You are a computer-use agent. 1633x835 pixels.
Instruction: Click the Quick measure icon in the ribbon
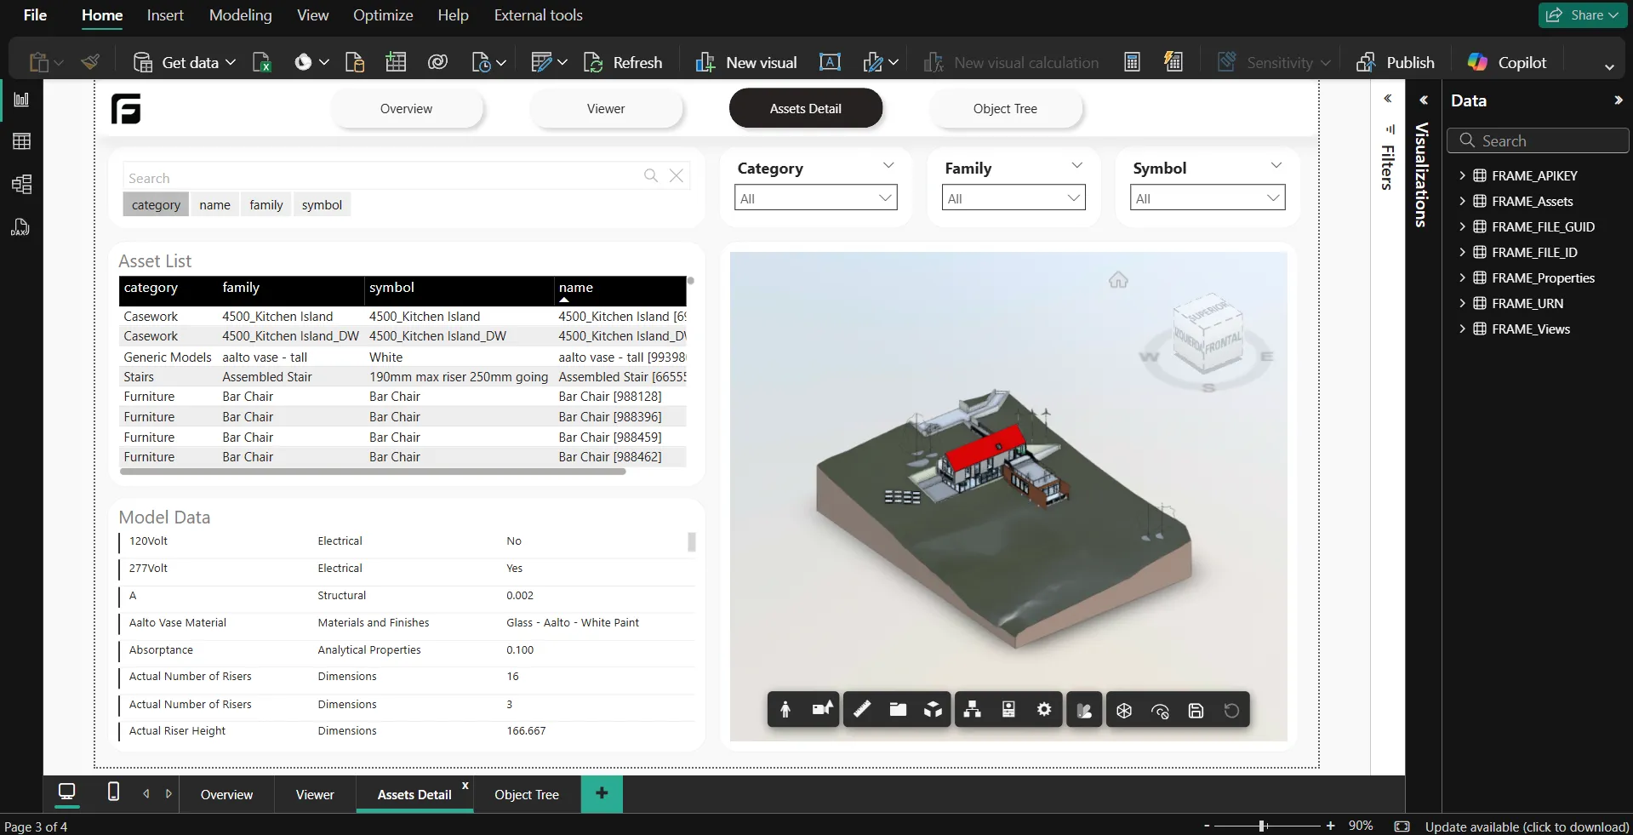coord(1173,62)
